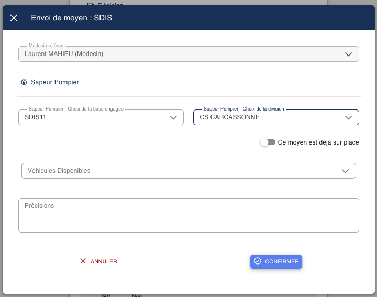Open the division dropdown showing CS CARCASSONNE

[276, 117]
